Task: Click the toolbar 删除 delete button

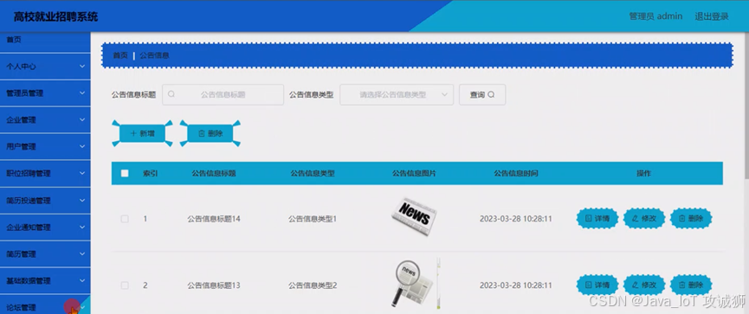Action: pos(210,133)
